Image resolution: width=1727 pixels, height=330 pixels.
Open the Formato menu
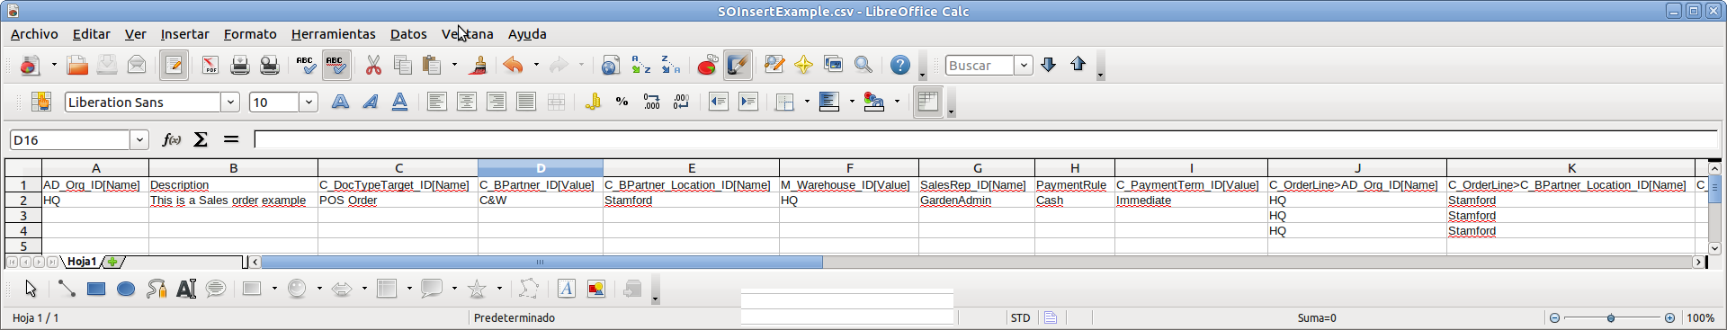(250, 33)
